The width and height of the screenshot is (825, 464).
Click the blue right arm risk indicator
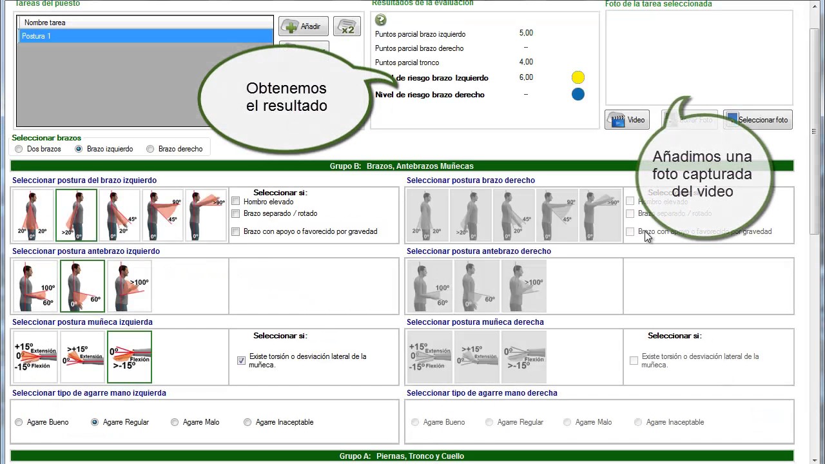click(578, 94)
